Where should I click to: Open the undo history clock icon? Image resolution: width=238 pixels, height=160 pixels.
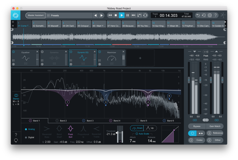(204, 15)
